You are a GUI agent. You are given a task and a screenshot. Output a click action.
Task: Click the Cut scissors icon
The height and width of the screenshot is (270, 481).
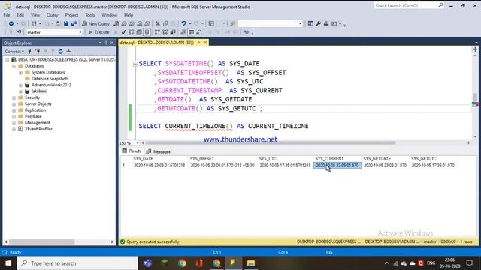pyautogui.click(x=158, y=23)
